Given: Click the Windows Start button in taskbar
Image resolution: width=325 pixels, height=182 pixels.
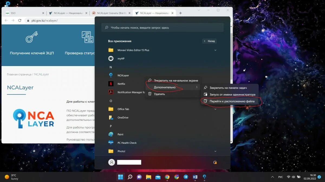Looking at the screenshot, I should [x=121, y=177].
